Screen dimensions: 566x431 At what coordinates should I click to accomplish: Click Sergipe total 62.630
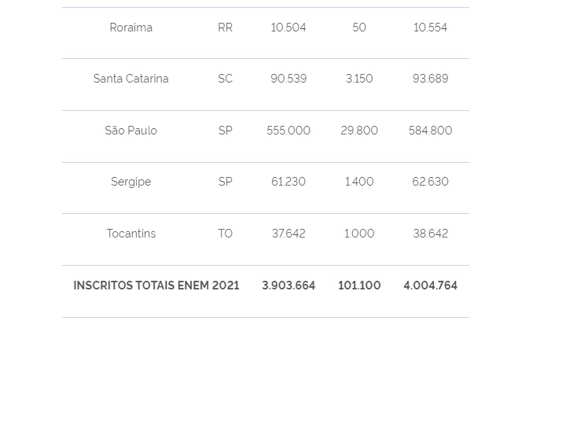[430, 182]
